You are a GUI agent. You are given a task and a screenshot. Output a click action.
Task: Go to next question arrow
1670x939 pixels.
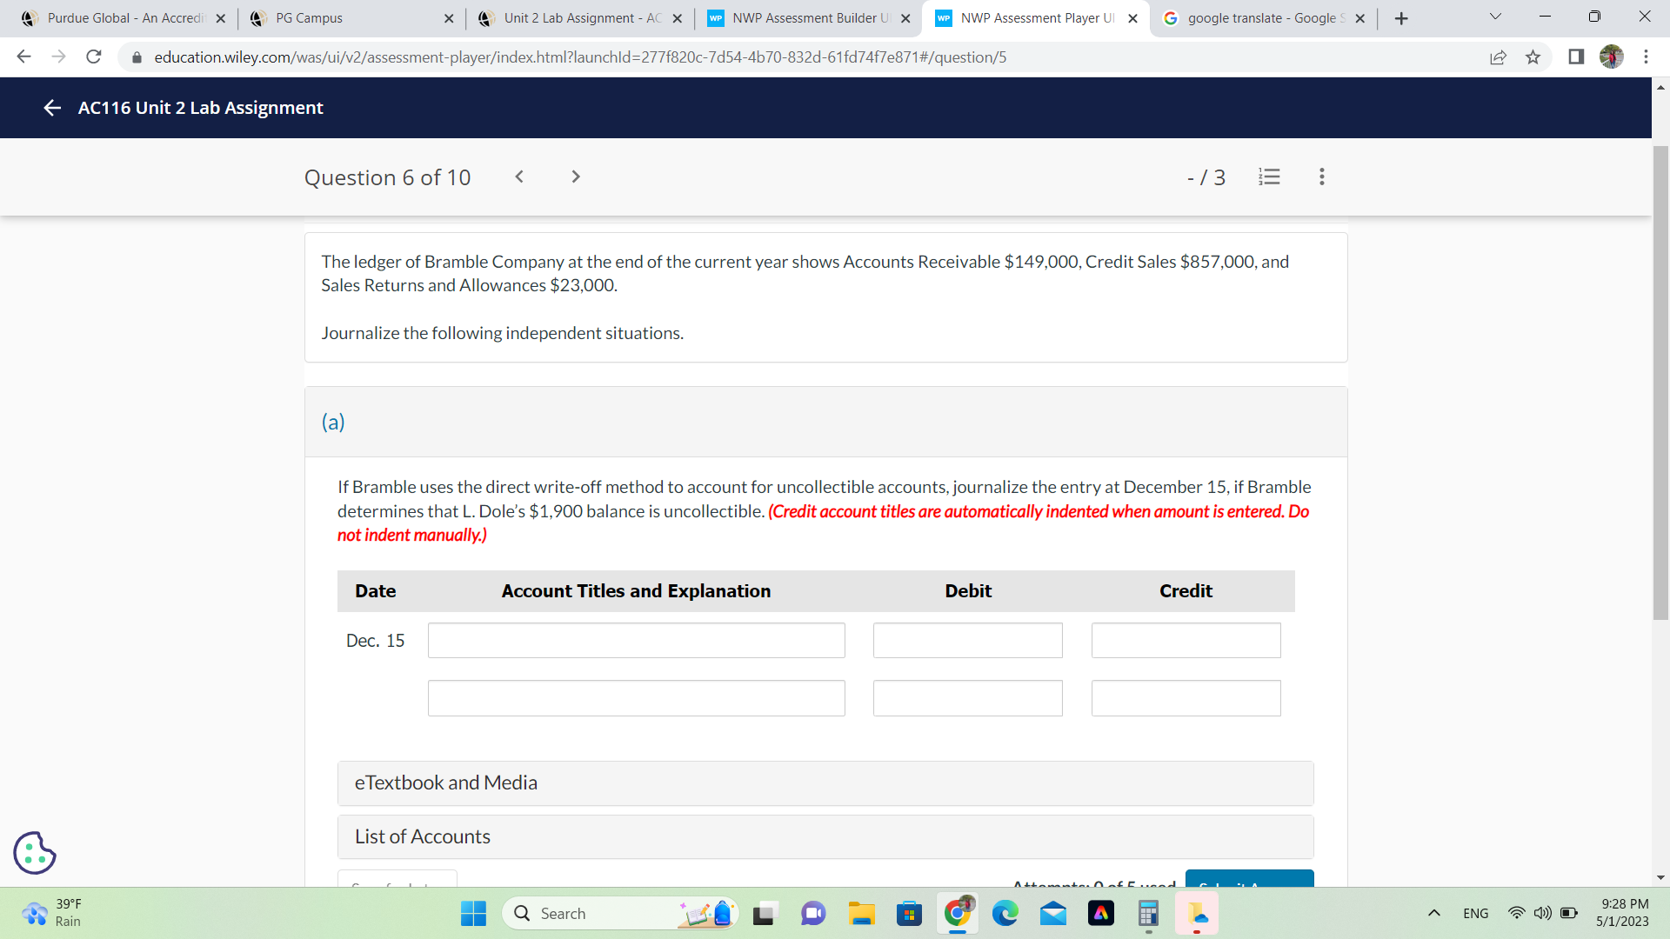tap(575, 176)
